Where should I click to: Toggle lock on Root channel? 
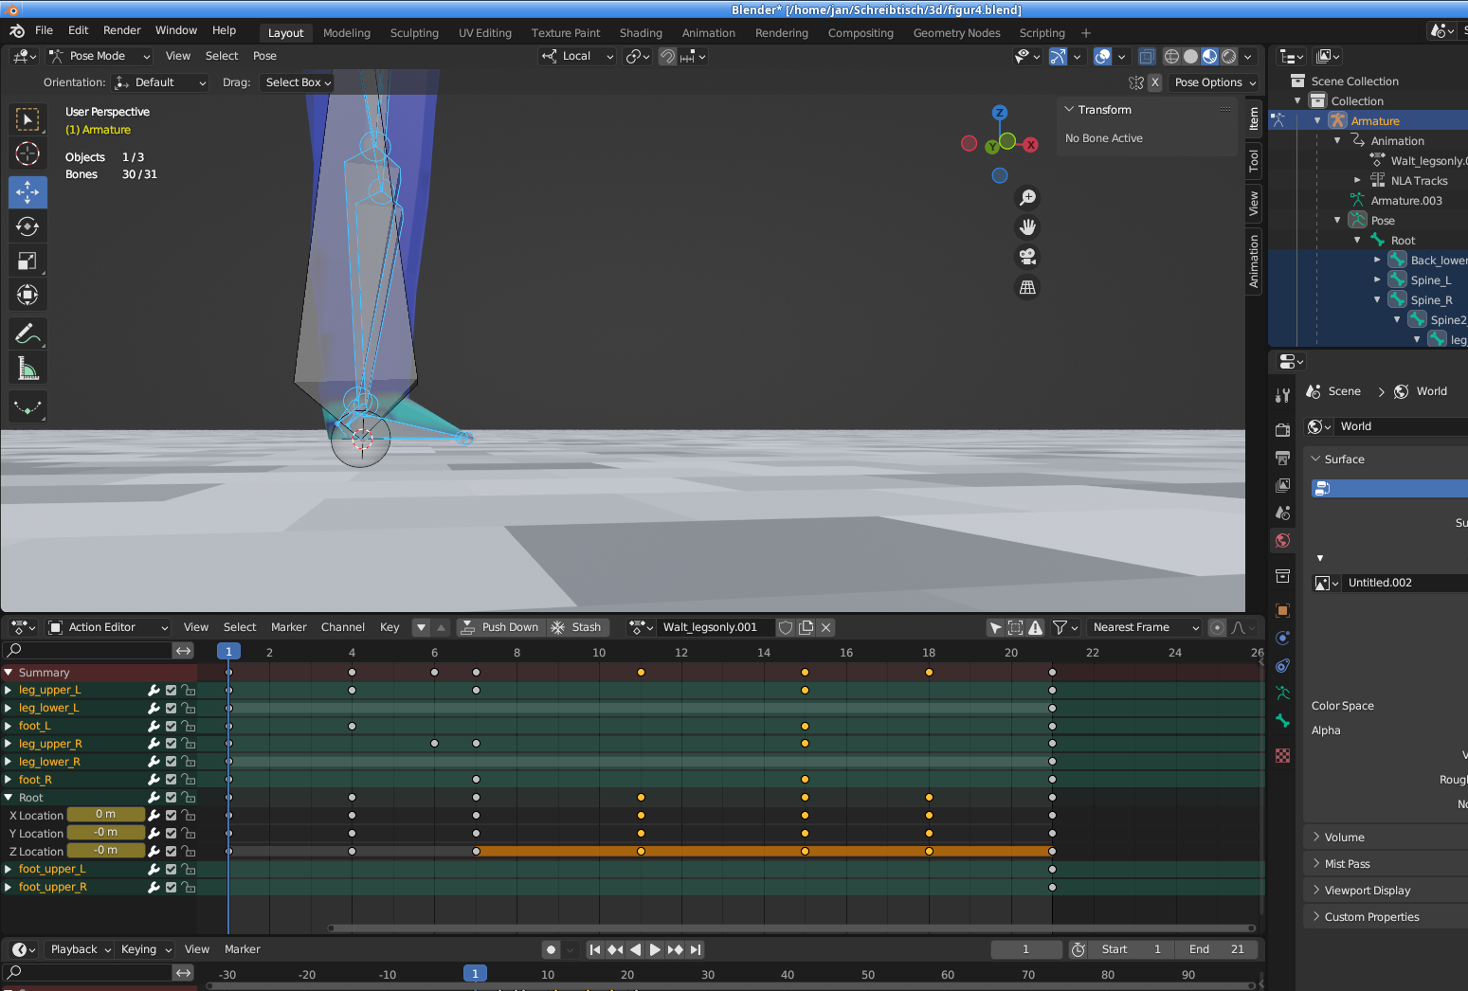pyautogui.click(x=189, y=798)
